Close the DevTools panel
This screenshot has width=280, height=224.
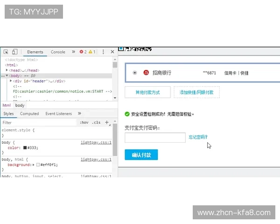(112, 52)
